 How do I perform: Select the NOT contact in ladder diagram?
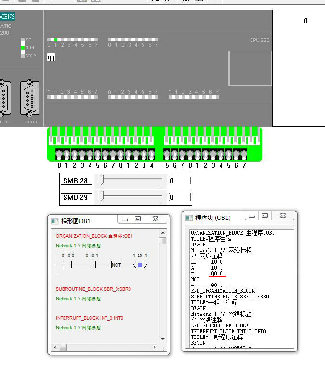[116, 265]
